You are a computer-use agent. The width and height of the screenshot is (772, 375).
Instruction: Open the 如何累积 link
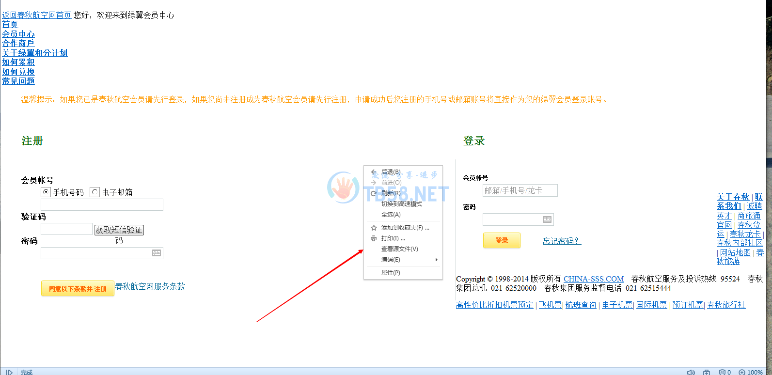[18, 62]
